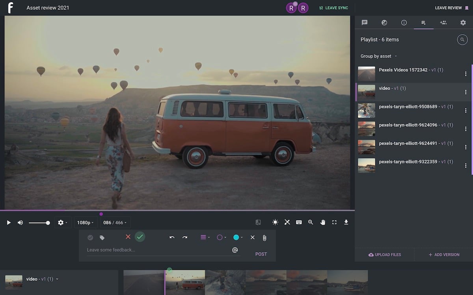Toggle the compare mode icon

click(x=258, y=222)
